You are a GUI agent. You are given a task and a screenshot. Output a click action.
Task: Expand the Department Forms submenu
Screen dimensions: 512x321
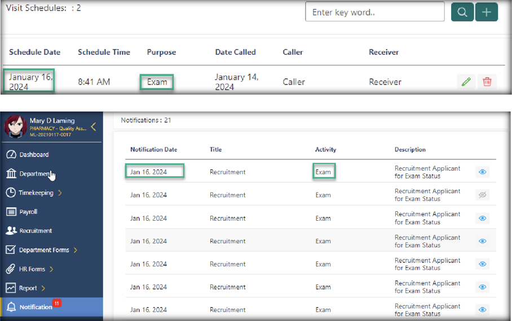[76, 250]
